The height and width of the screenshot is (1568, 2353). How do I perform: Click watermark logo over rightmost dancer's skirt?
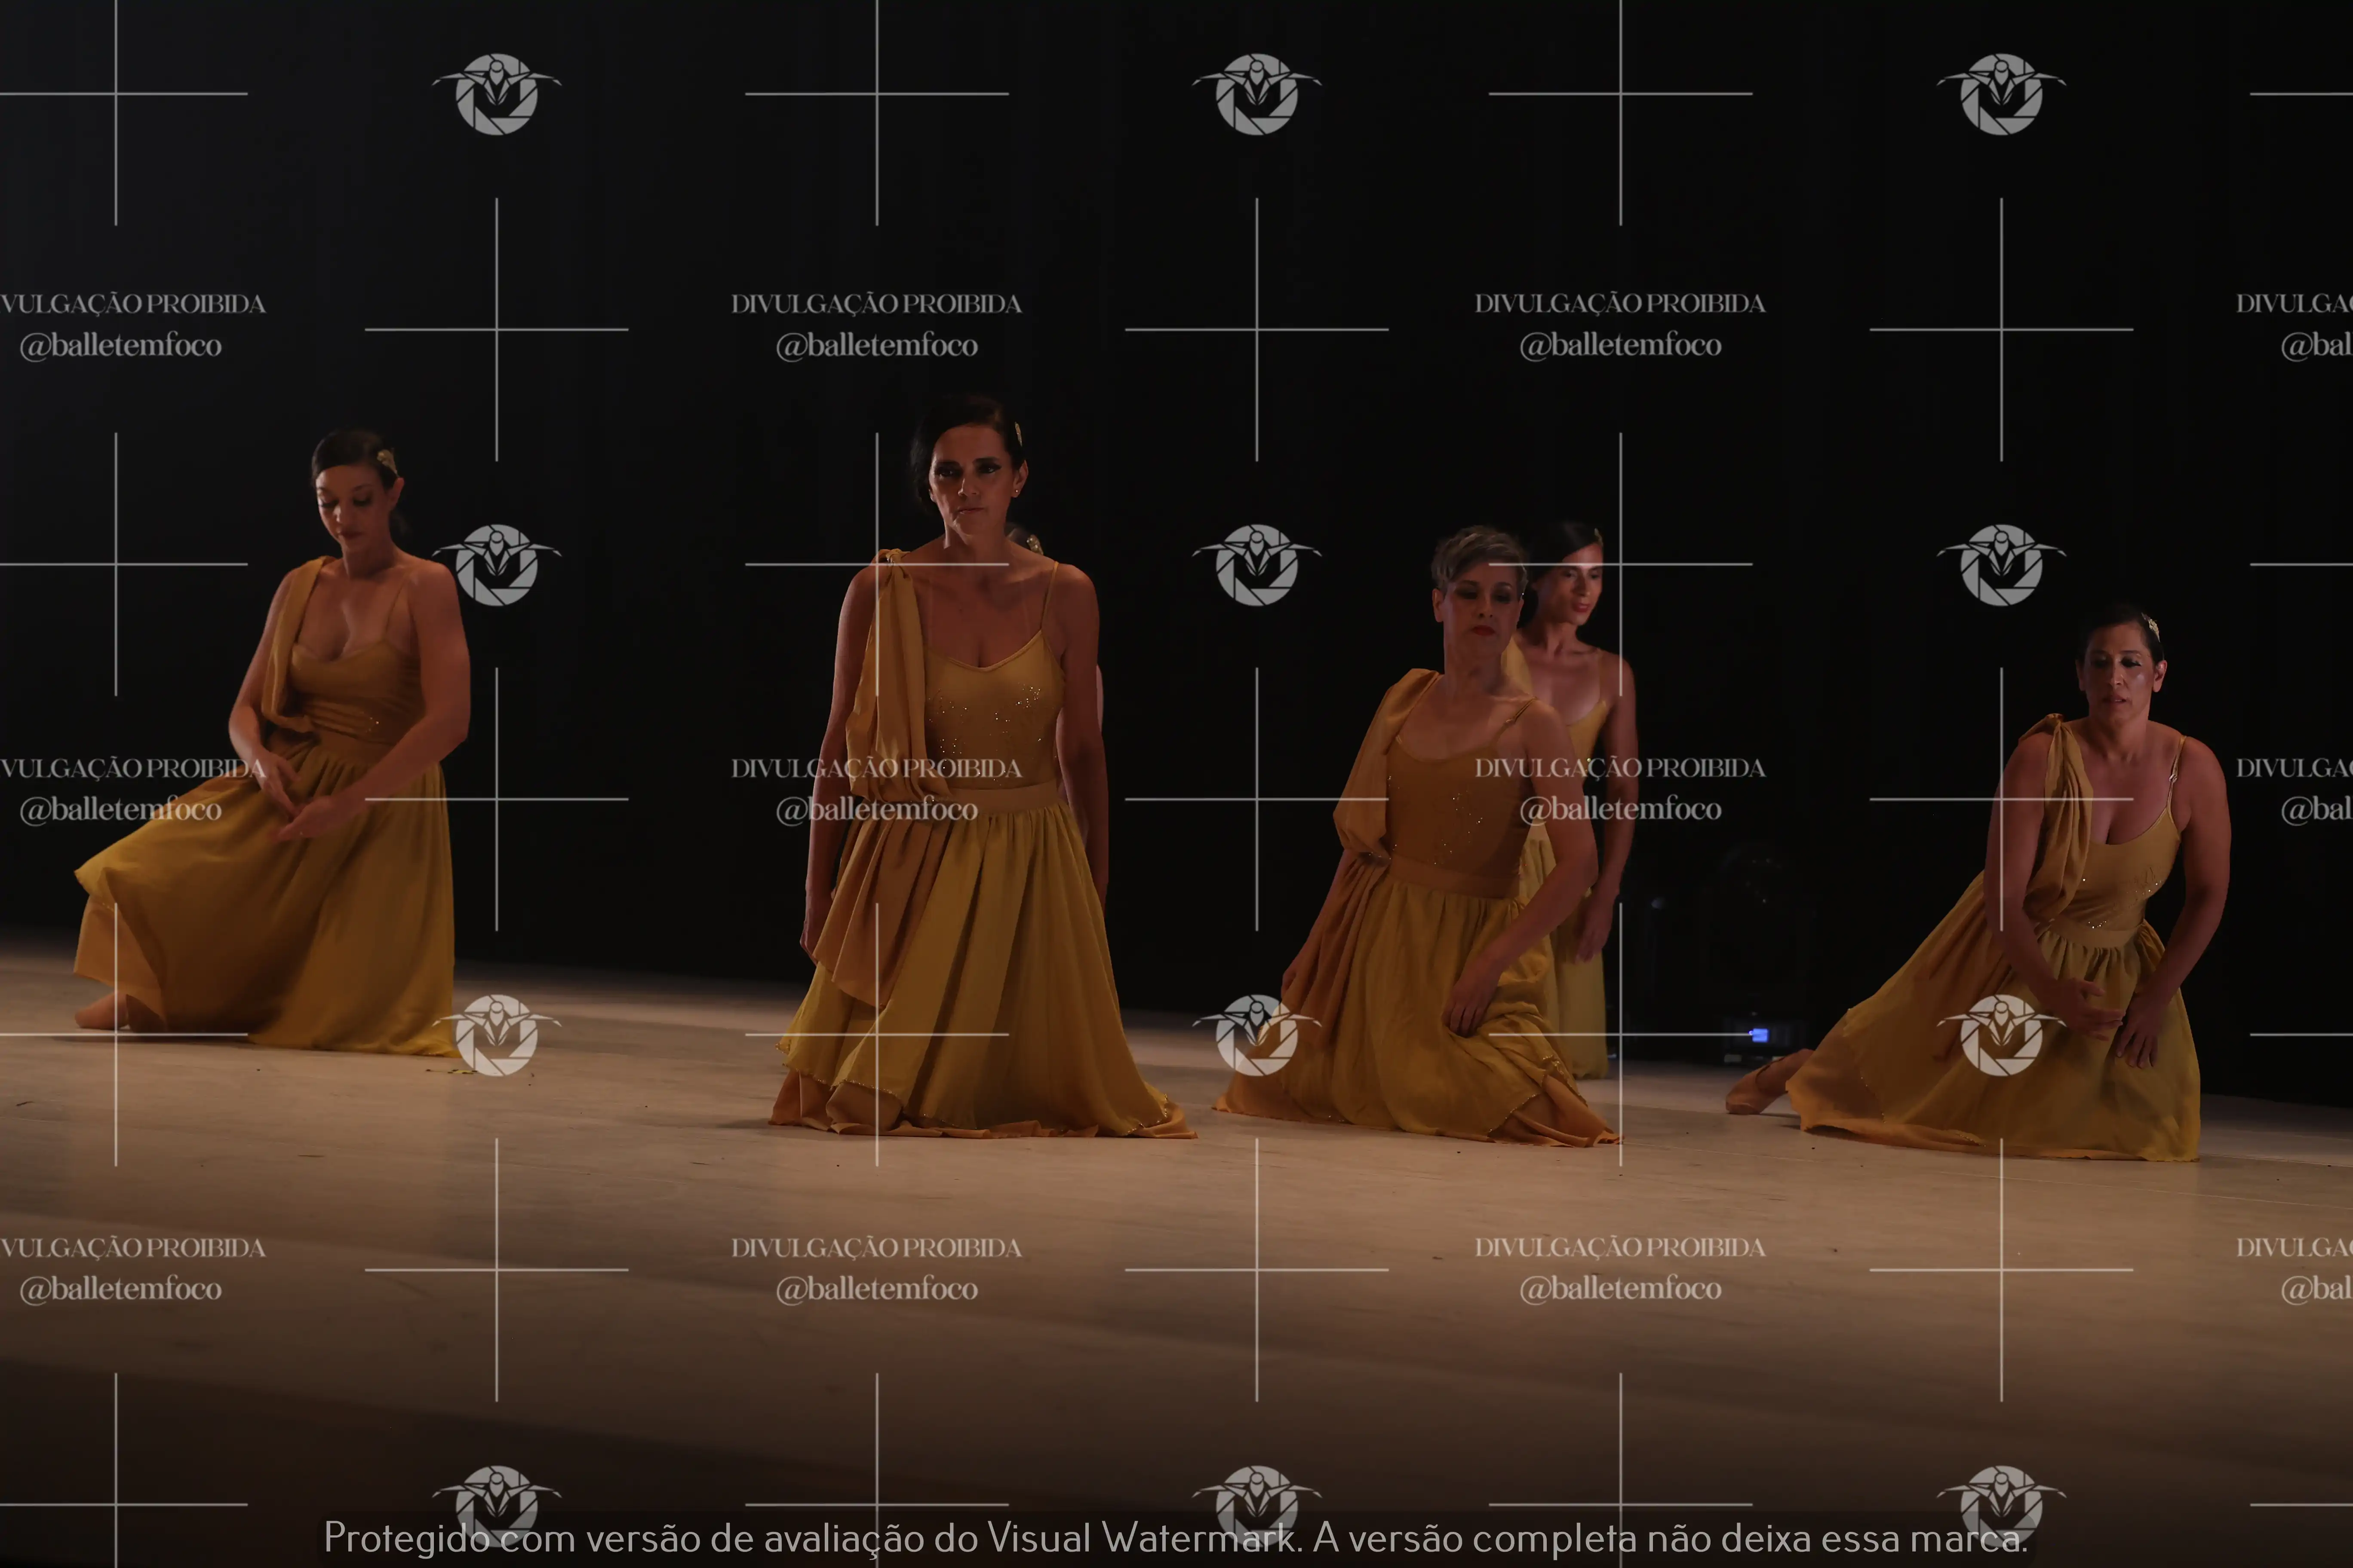coord(2001,1035)
